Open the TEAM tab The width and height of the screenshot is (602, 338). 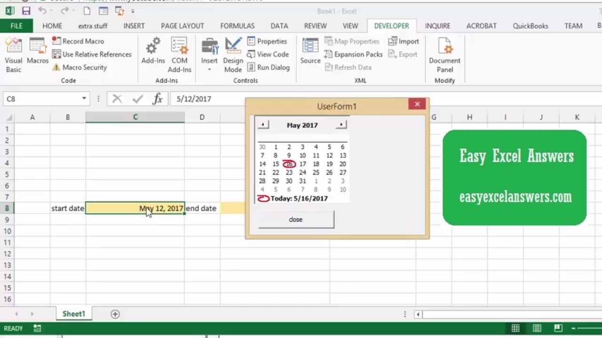tap(573, 26)
